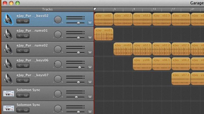The width and height of the screenshot is (204, 114).
Task: Select the eJay...s02.4 bass region
Action: pyautogui.click(x=181, y=19)
